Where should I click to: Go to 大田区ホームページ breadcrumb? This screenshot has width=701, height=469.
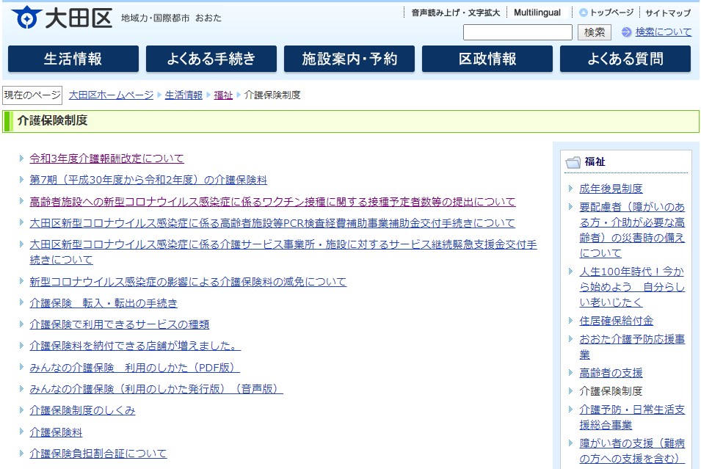coord(111,95)
